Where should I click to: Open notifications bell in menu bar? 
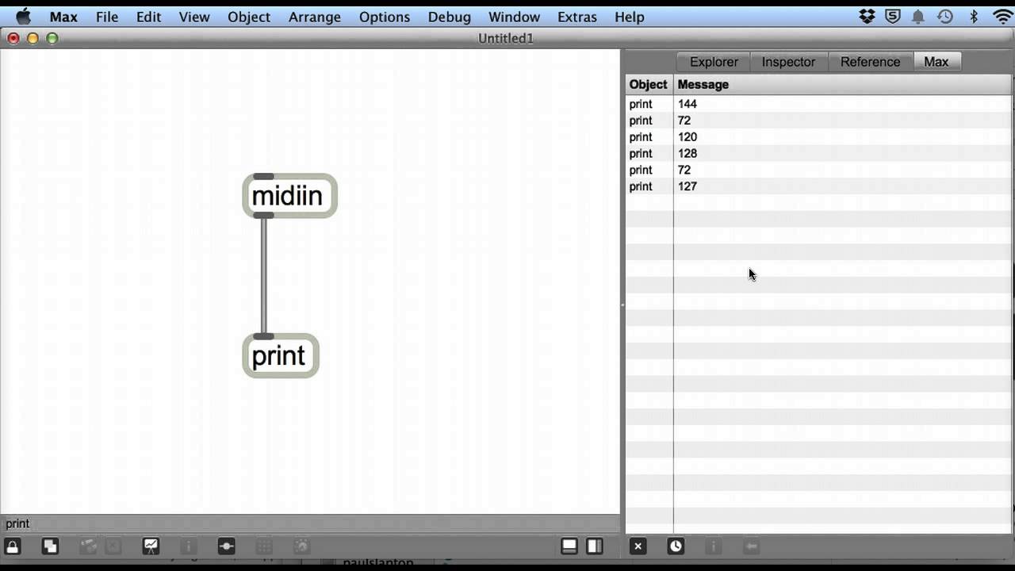(918, 16)
